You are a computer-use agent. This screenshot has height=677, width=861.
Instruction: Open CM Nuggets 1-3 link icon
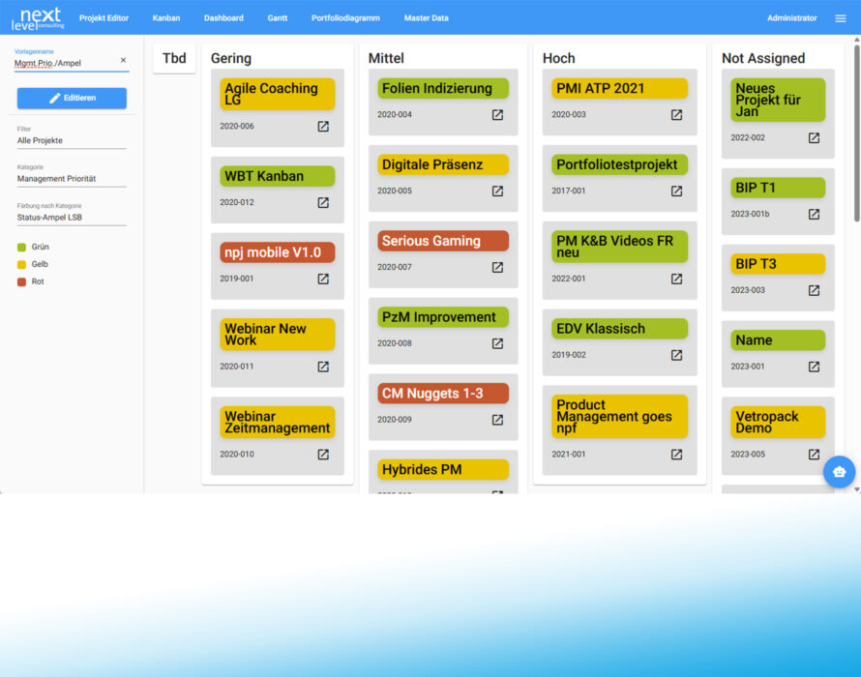(497, 420)
